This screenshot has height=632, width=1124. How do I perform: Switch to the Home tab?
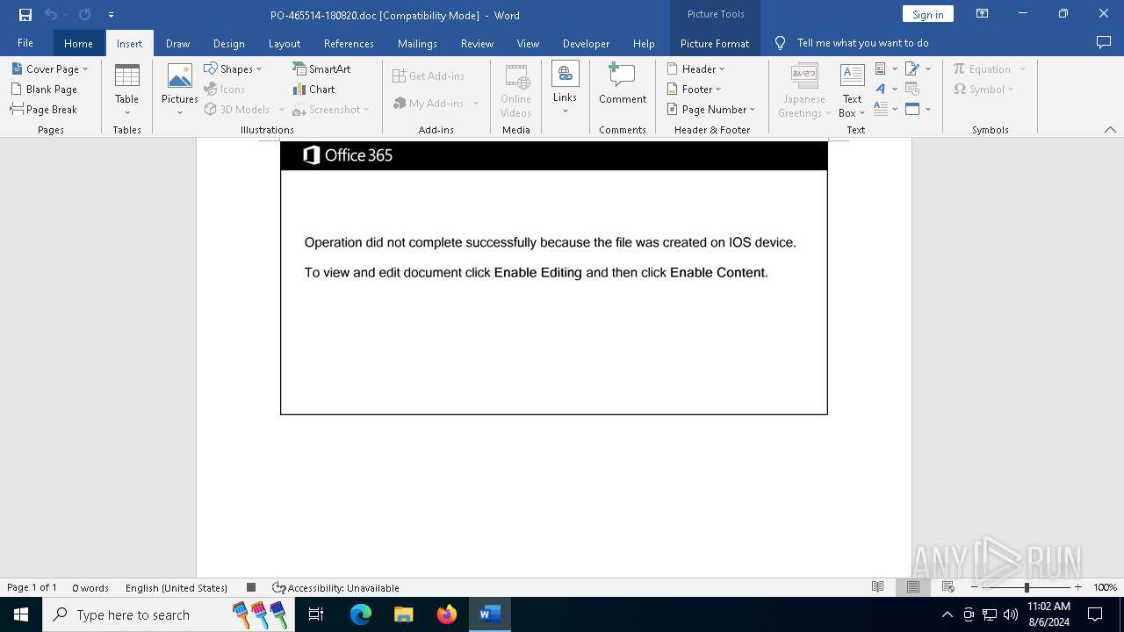(x=78, y=43)
